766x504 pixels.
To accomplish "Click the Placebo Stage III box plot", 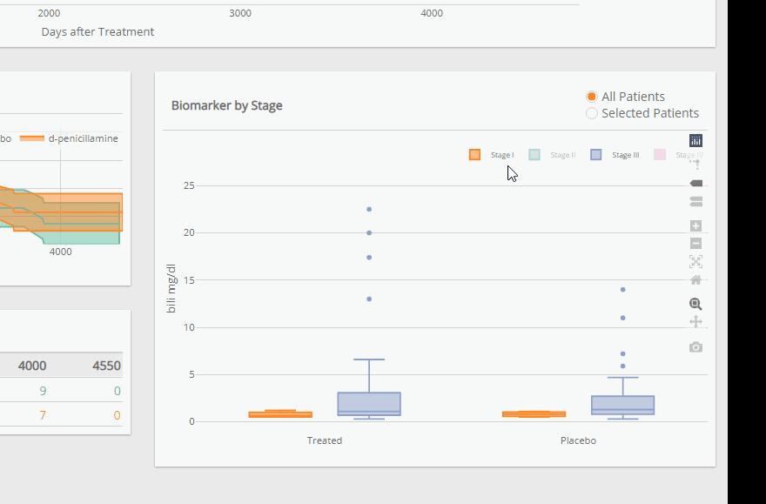I will coord(622,406).
